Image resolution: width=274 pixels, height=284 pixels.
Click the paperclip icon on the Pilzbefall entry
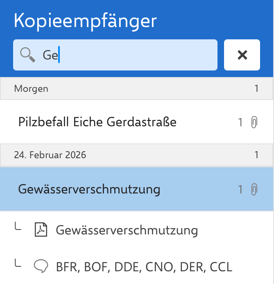[x=254, y=122]
